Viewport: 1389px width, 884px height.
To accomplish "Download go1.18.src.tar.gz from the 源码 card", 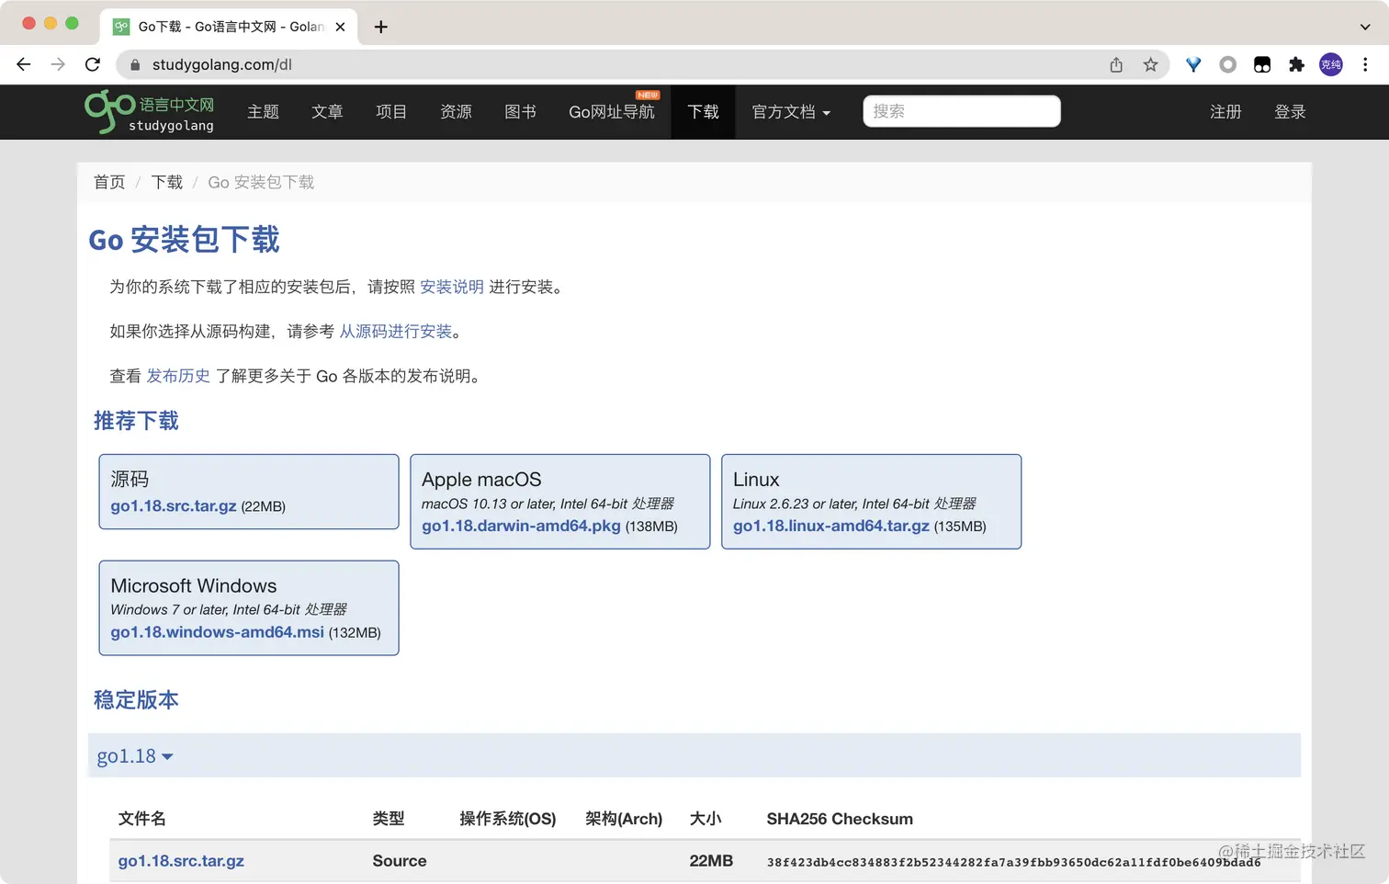I will pos(174,506).
